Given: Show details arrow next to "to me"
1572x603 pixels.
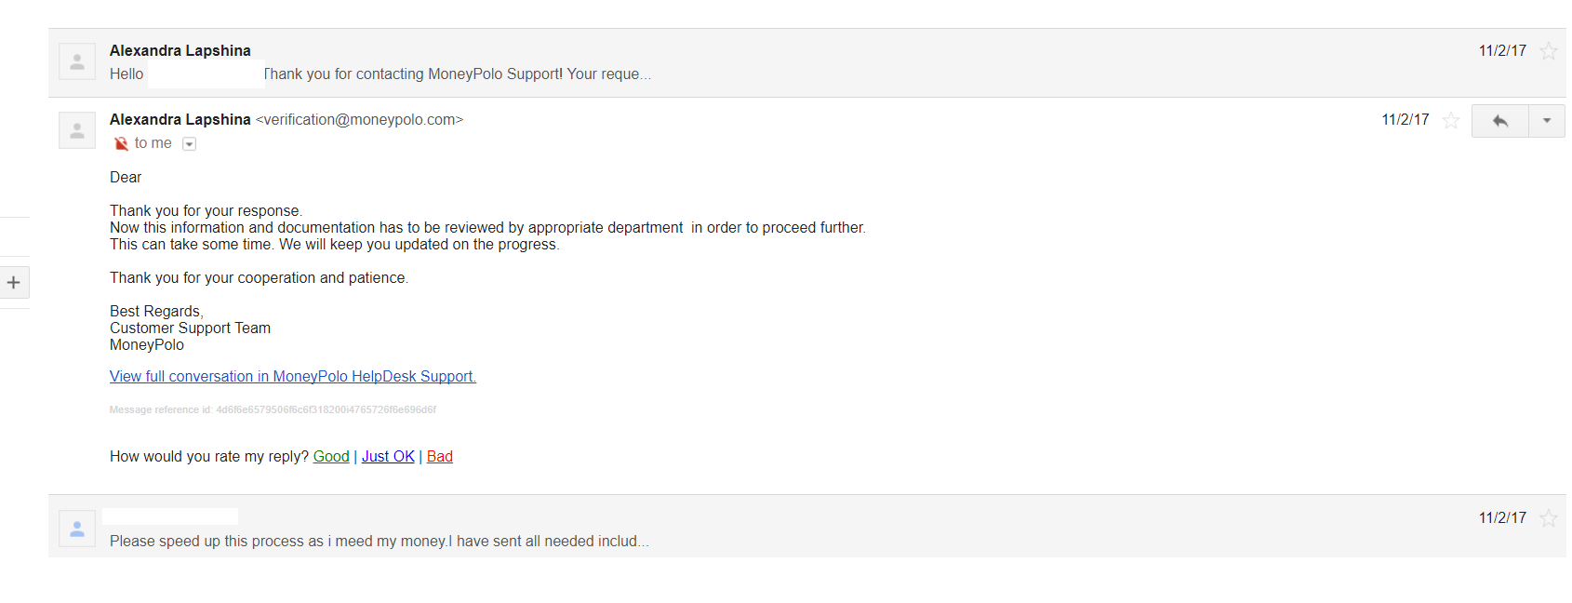Looking at the screenshot, I should (189, 143).
